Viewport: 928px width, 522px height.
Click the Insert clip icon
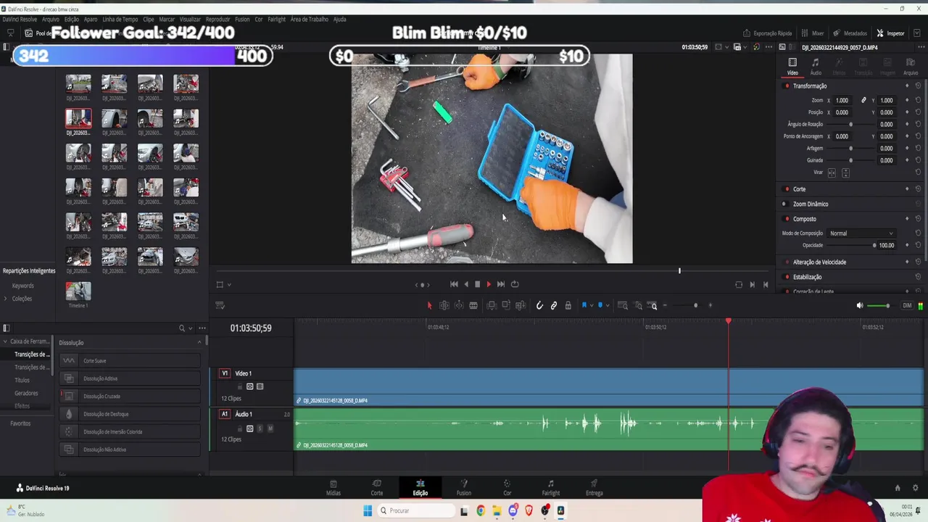click(x=492, y=306)
